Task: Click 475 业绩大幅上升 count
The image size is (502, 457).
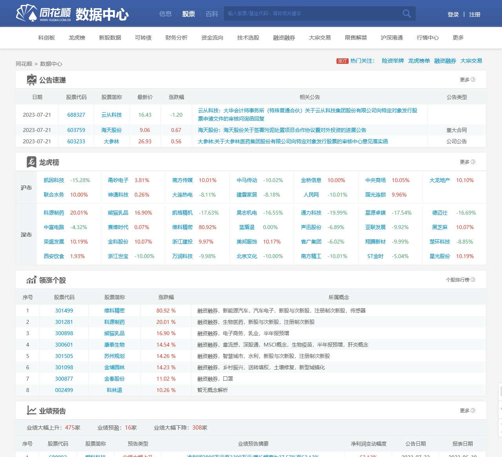Action: tap(69, 428)
